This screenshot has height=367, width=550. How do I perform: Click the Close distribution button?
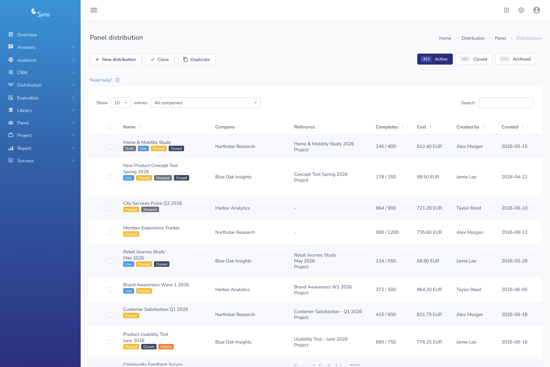(160, 59)
